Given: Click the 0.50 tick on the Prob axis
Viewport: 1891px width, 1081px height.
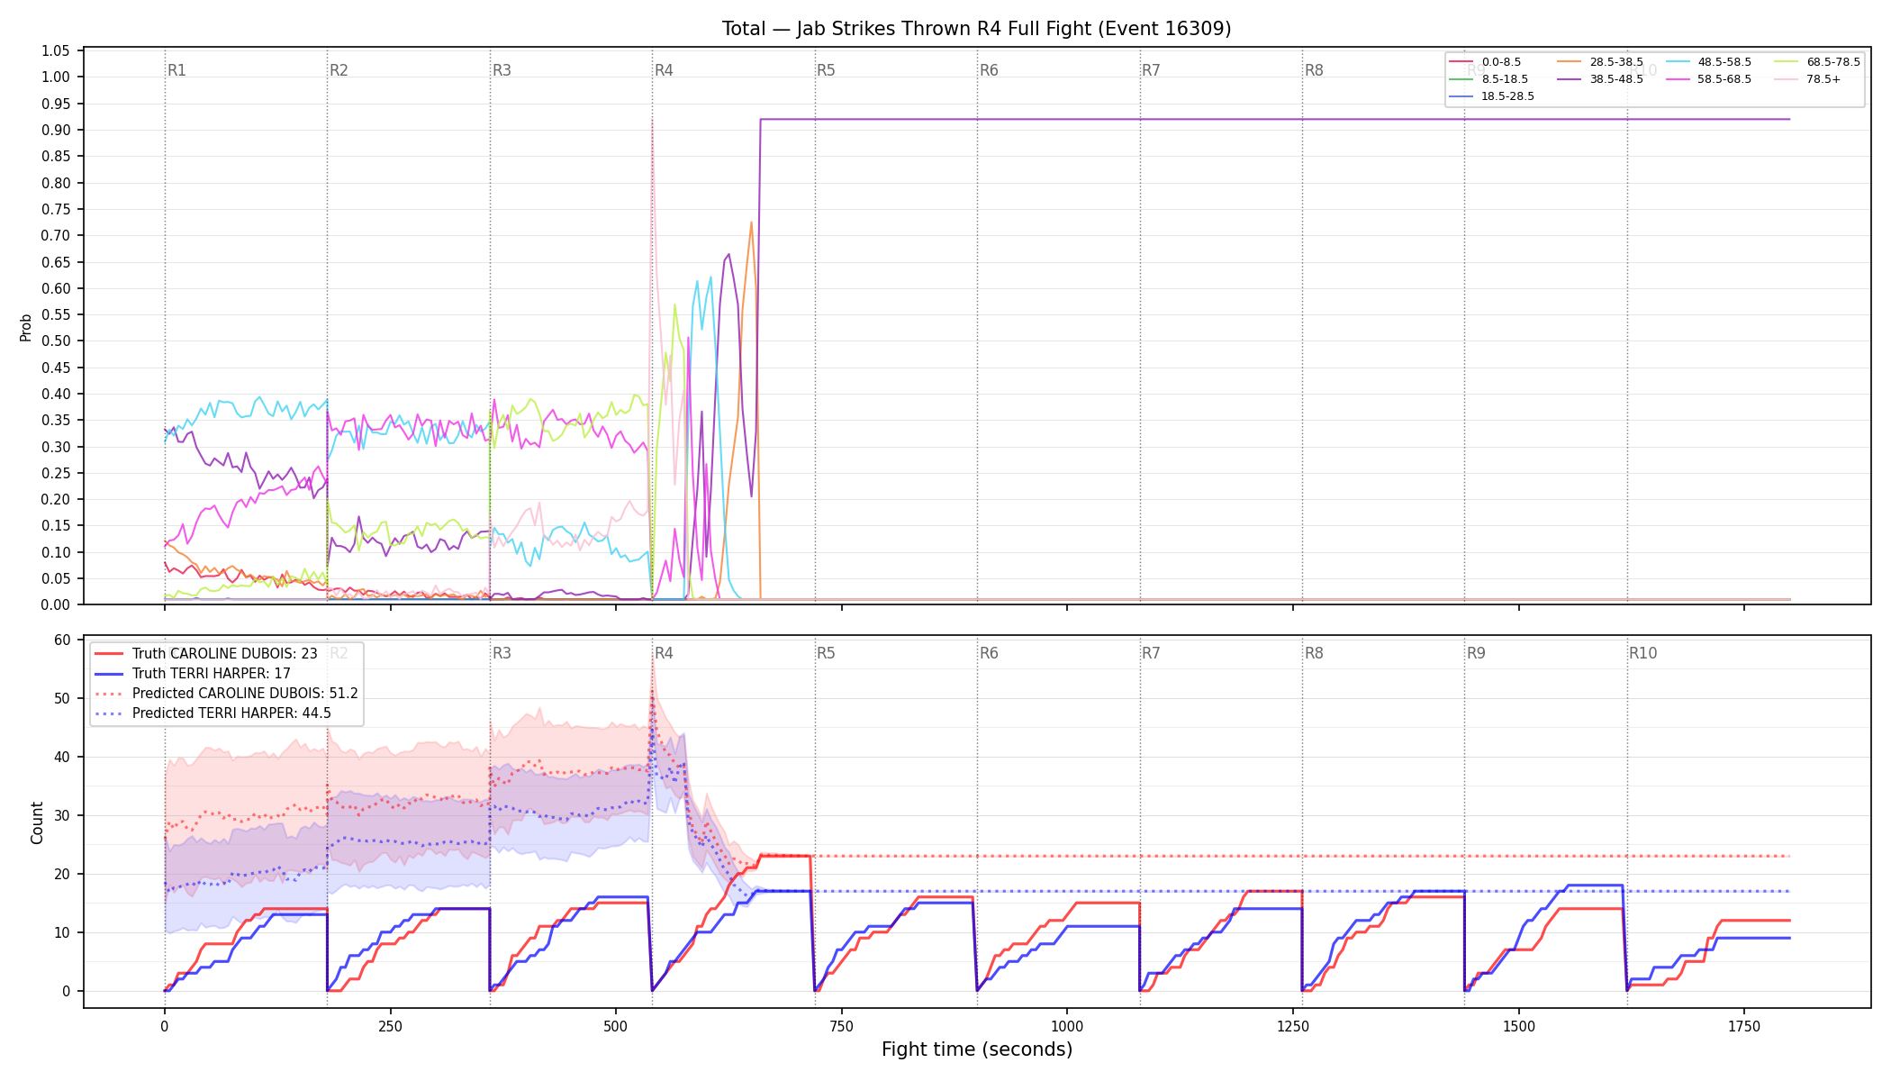Looking at the screenshot, I should coord(56,341).
